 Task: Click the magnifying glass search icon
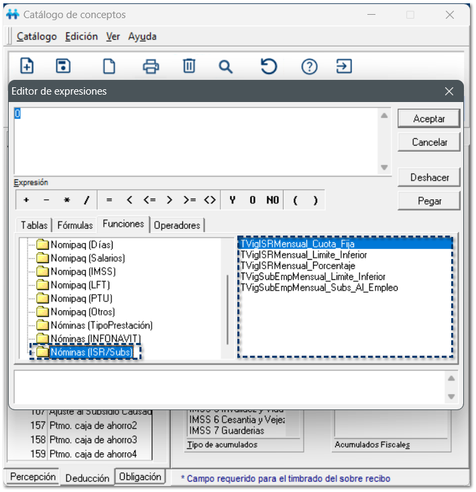(226, 66)
